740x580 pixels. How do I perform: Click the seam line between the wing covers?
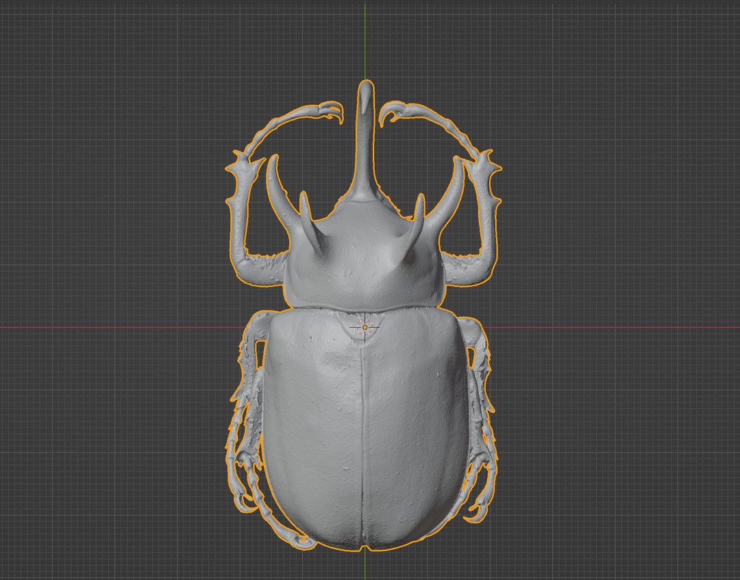(362, 425)
